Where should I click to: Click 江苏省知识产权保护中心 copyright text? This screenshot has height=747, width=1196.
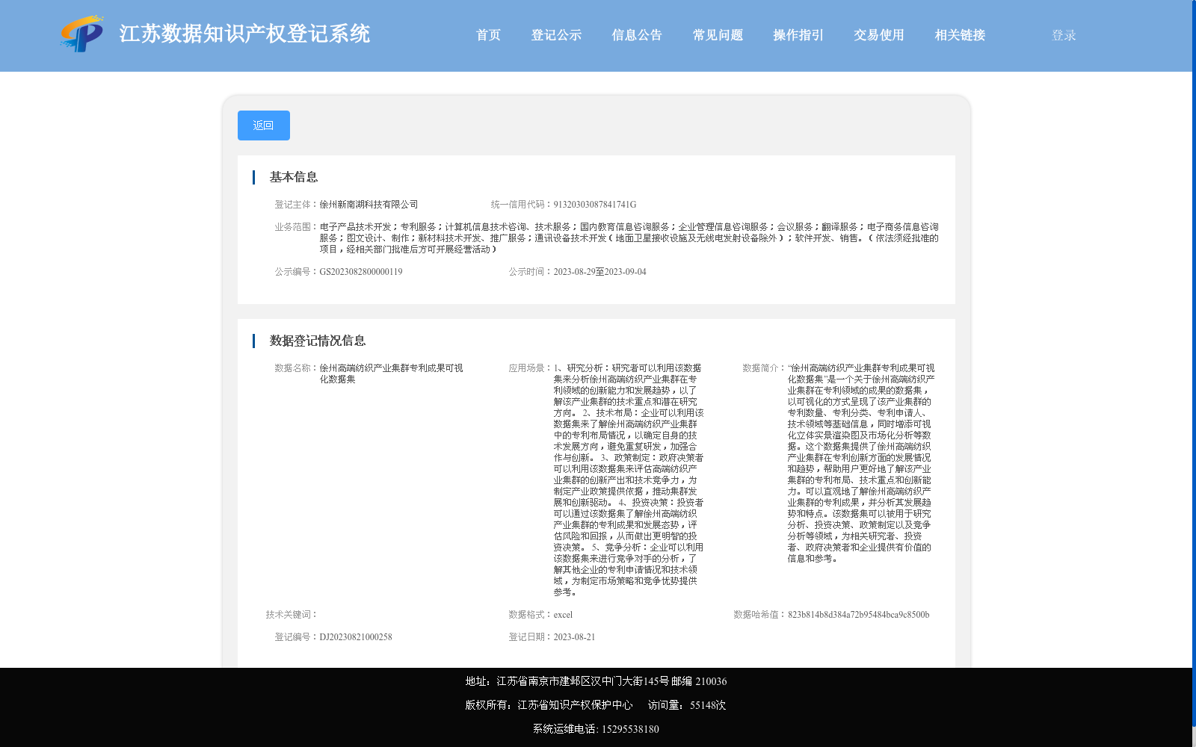coord(575,705)
